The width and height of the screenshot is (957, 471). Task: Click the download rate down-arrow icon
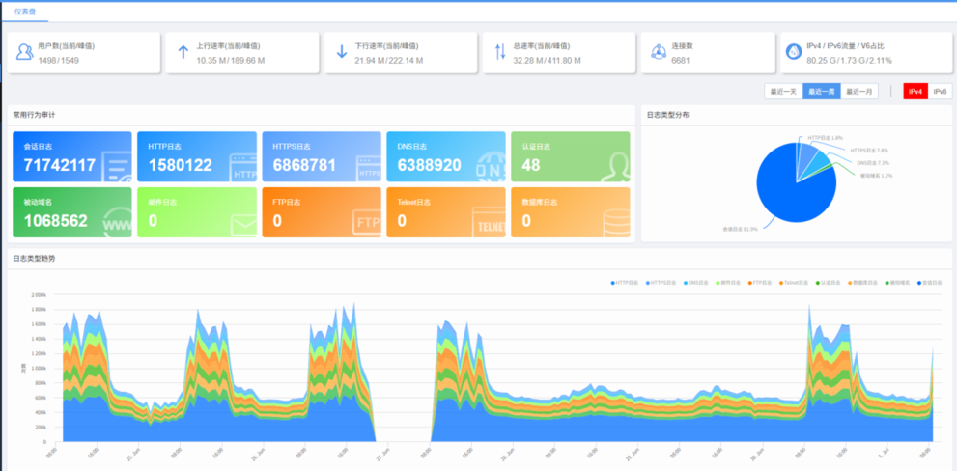341,52
